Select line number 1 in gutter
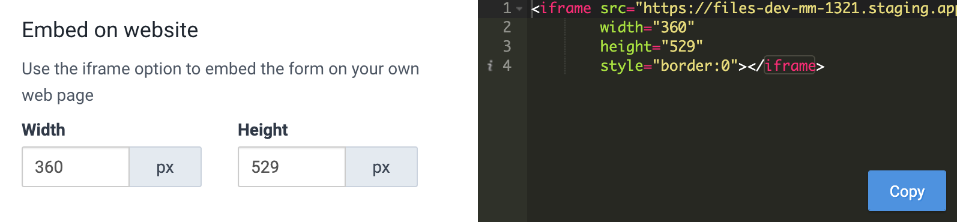Image resolution: width=957 pixels, height=222 pixels. pos(507,8)
